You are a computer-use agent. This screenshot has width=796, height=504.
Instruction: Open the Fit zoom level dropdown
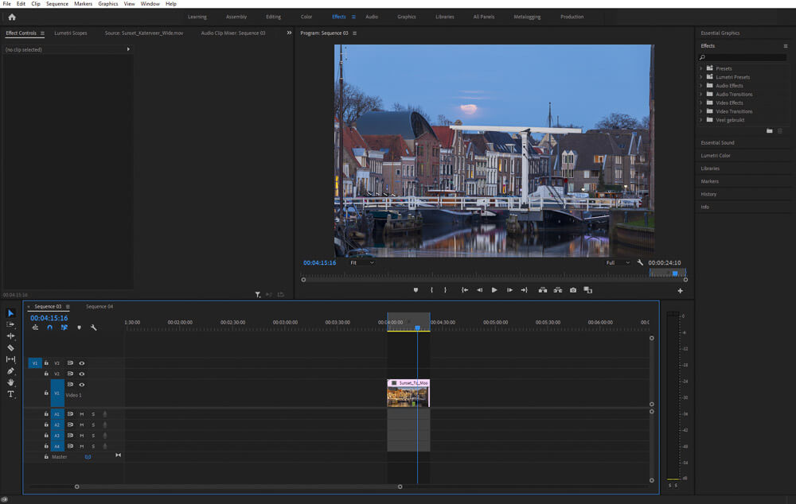(x=361, y=262)
